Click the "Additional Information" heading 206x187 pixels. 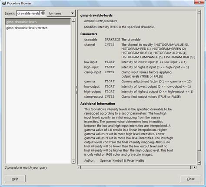pos(98,104)
